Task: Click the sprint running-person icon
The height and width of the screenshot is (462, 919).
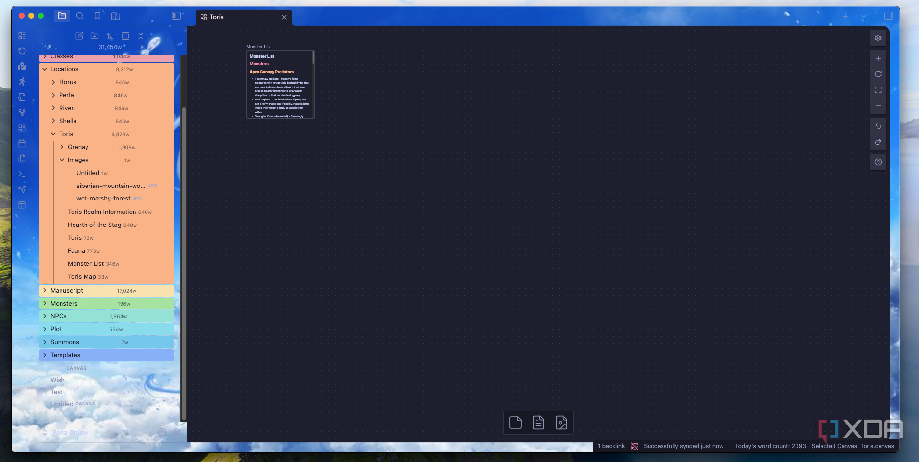Action: tap(22, 82)
